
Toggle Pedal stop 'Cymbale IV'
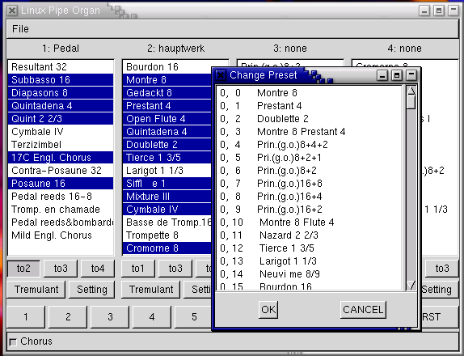(x=61, y=132)
